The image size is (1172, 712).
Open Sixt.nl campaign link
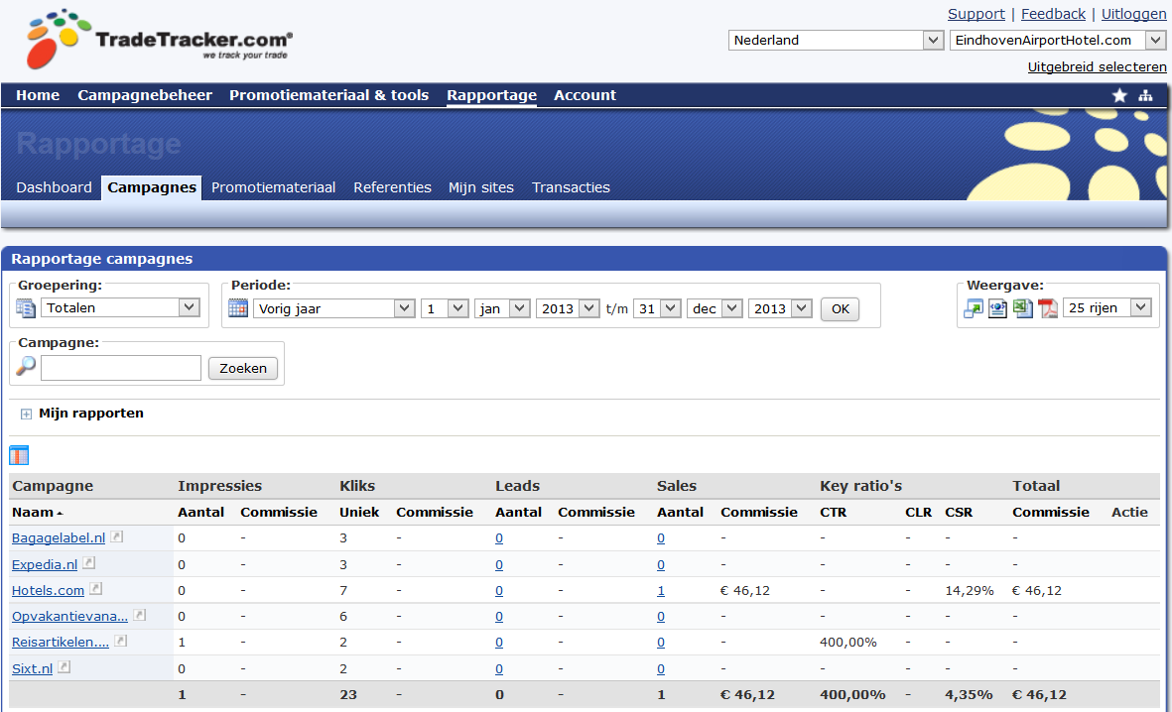[x=32, y=668]
